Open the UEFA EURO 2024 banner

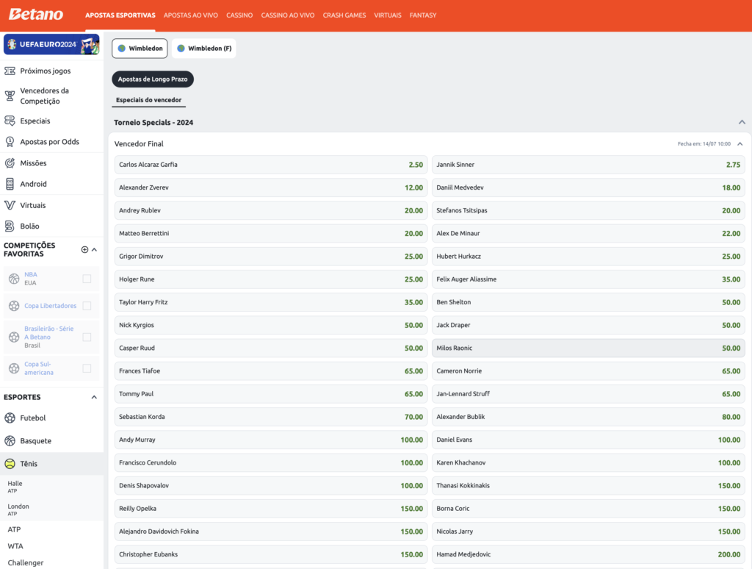point(51,44)
